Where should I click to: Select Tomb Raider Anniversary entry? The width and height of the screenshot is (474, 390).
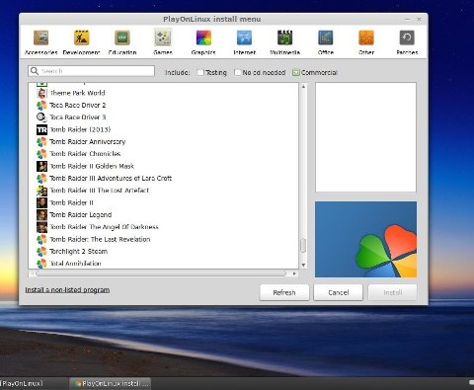[x=88, y=142]
